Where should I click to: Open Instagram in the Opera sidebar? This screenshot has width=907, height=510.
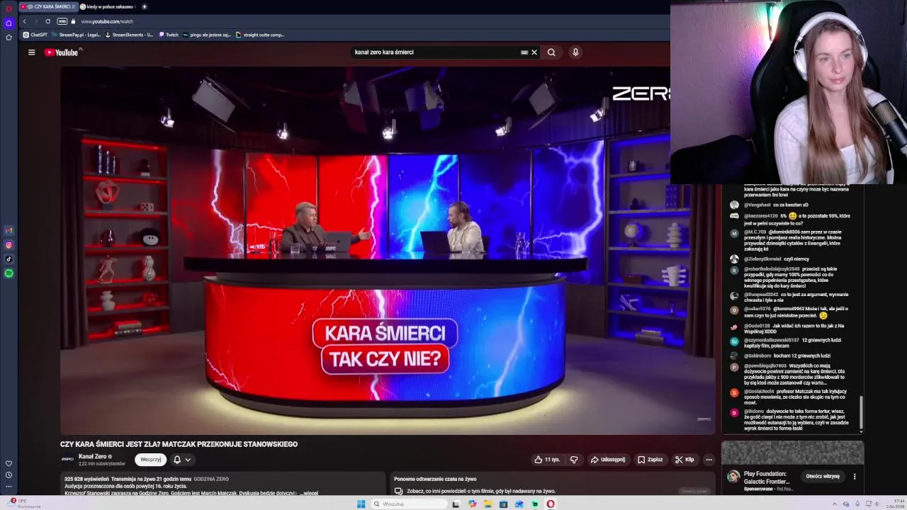9,245
